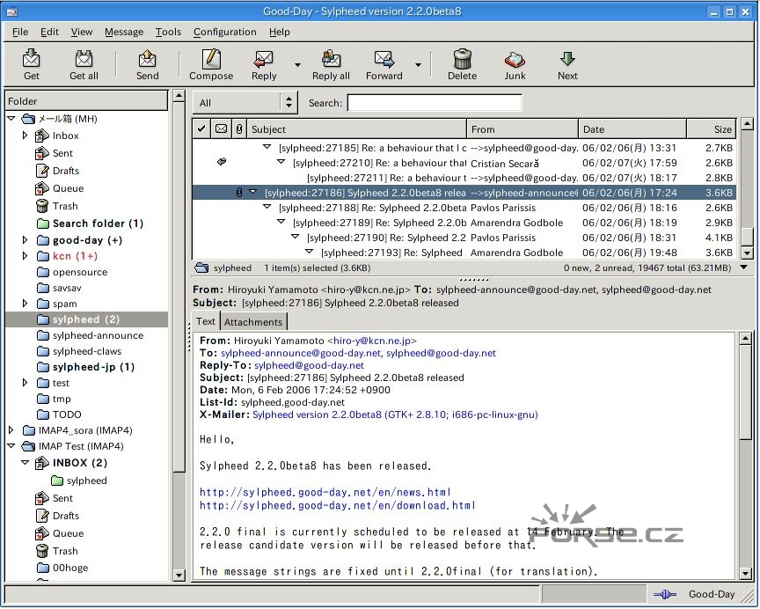Expand the test folder
Viewport: 760px width, 609px height.
coord(25,383)
